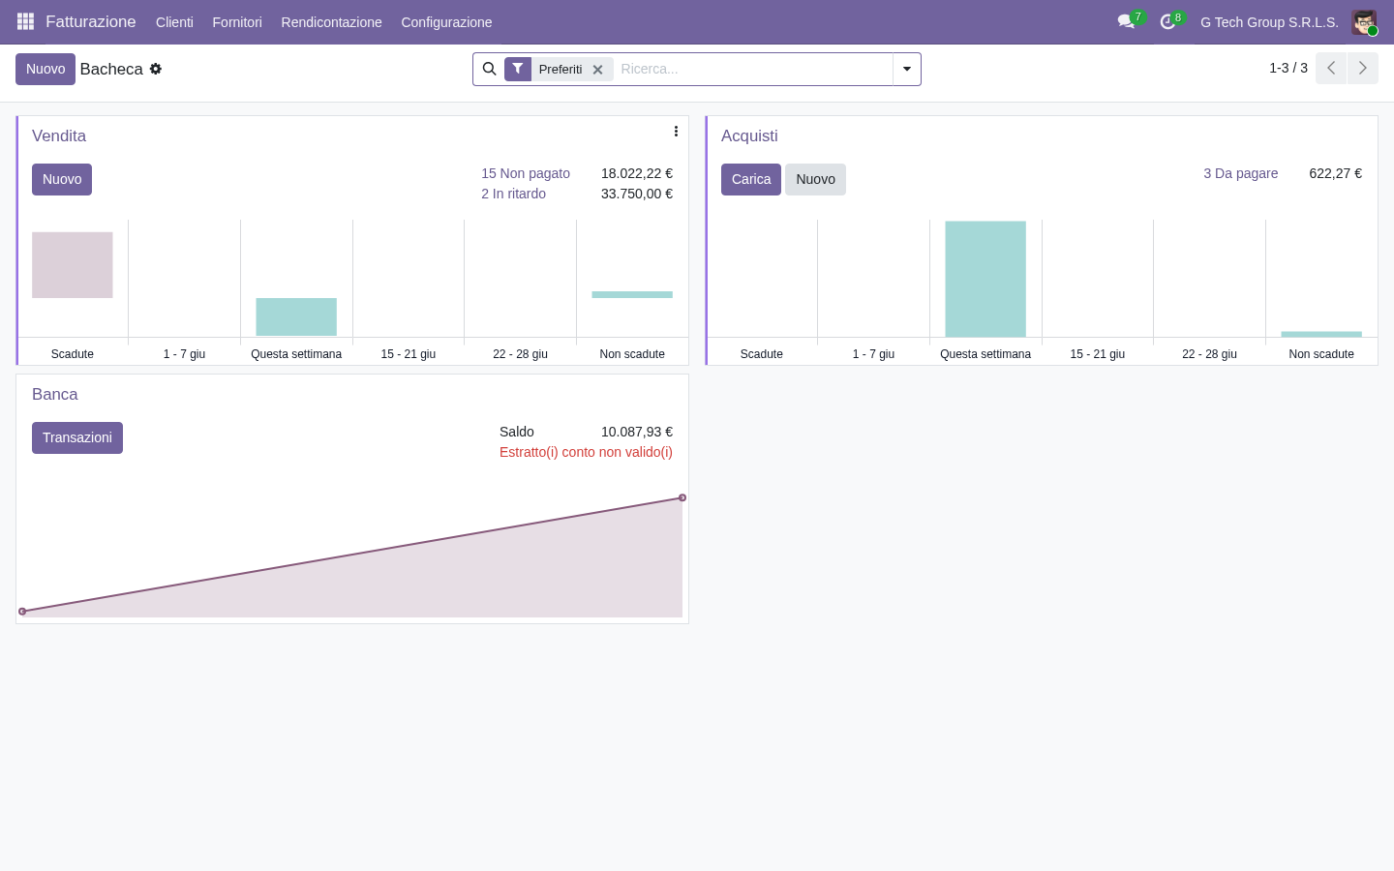The width and height of the screenshot is (1394, 871).
Task: Open the Configurazione menu
Action: pos(446,22)
